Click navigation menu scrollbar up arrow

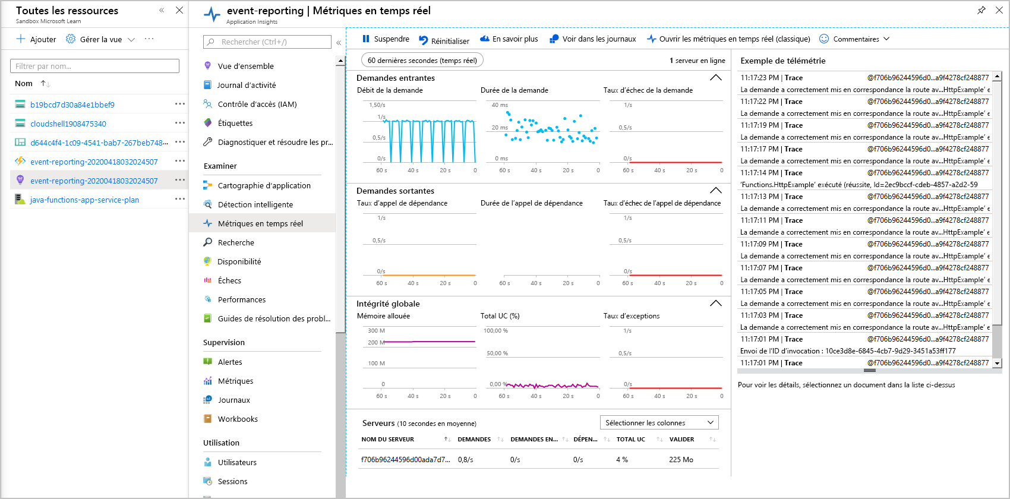click(340, 61)
